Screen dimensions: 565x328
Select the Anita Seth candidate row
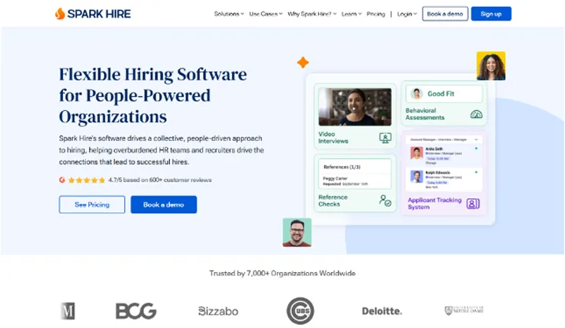(x=444, y=155)
